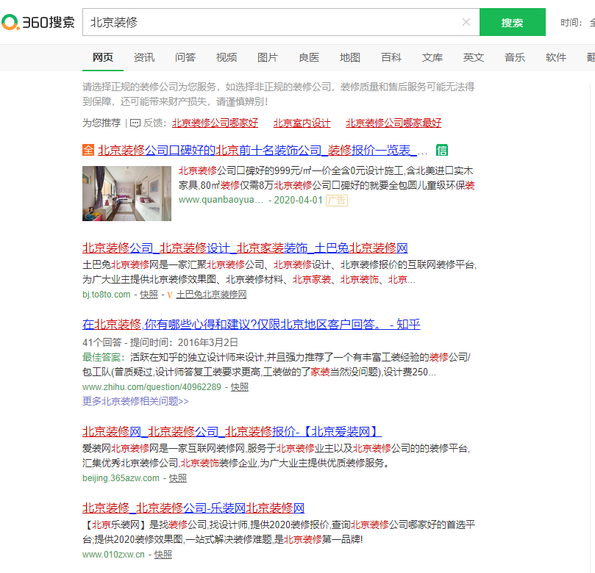Click the suggested search 北京装修公司哪家好

pos(213,123)
